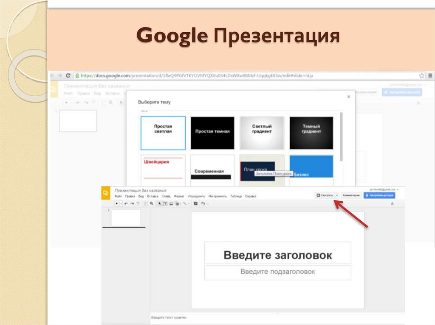Click the insert image icon

[171, 203]
